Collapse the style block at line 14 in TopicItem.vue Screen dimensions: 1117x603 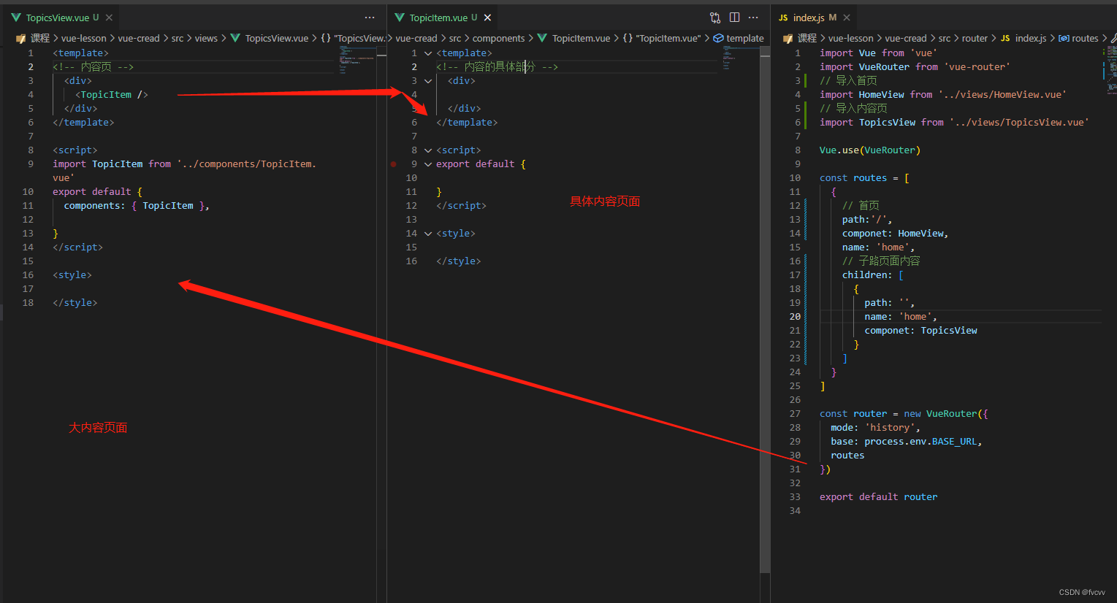428,234
